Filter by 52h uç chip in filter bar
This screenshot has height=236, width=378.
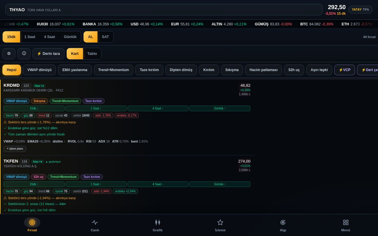pos(294,70)
